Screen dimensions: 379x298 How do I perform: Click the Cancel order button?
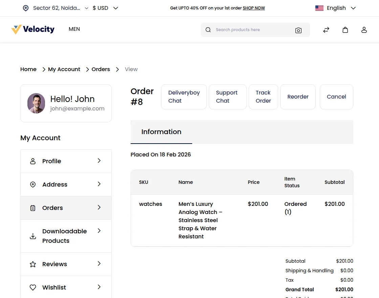coord(336,97)
